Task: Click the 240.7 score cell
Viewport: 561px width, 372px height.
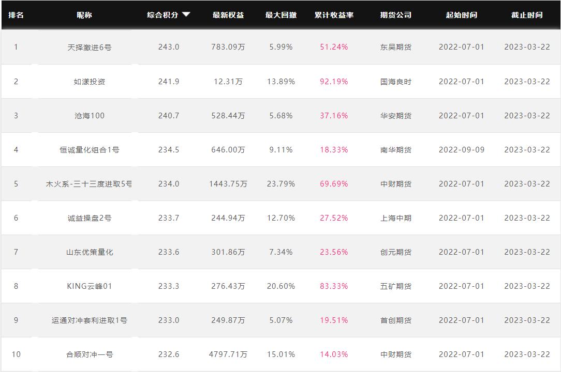Action: click(169, 116)
